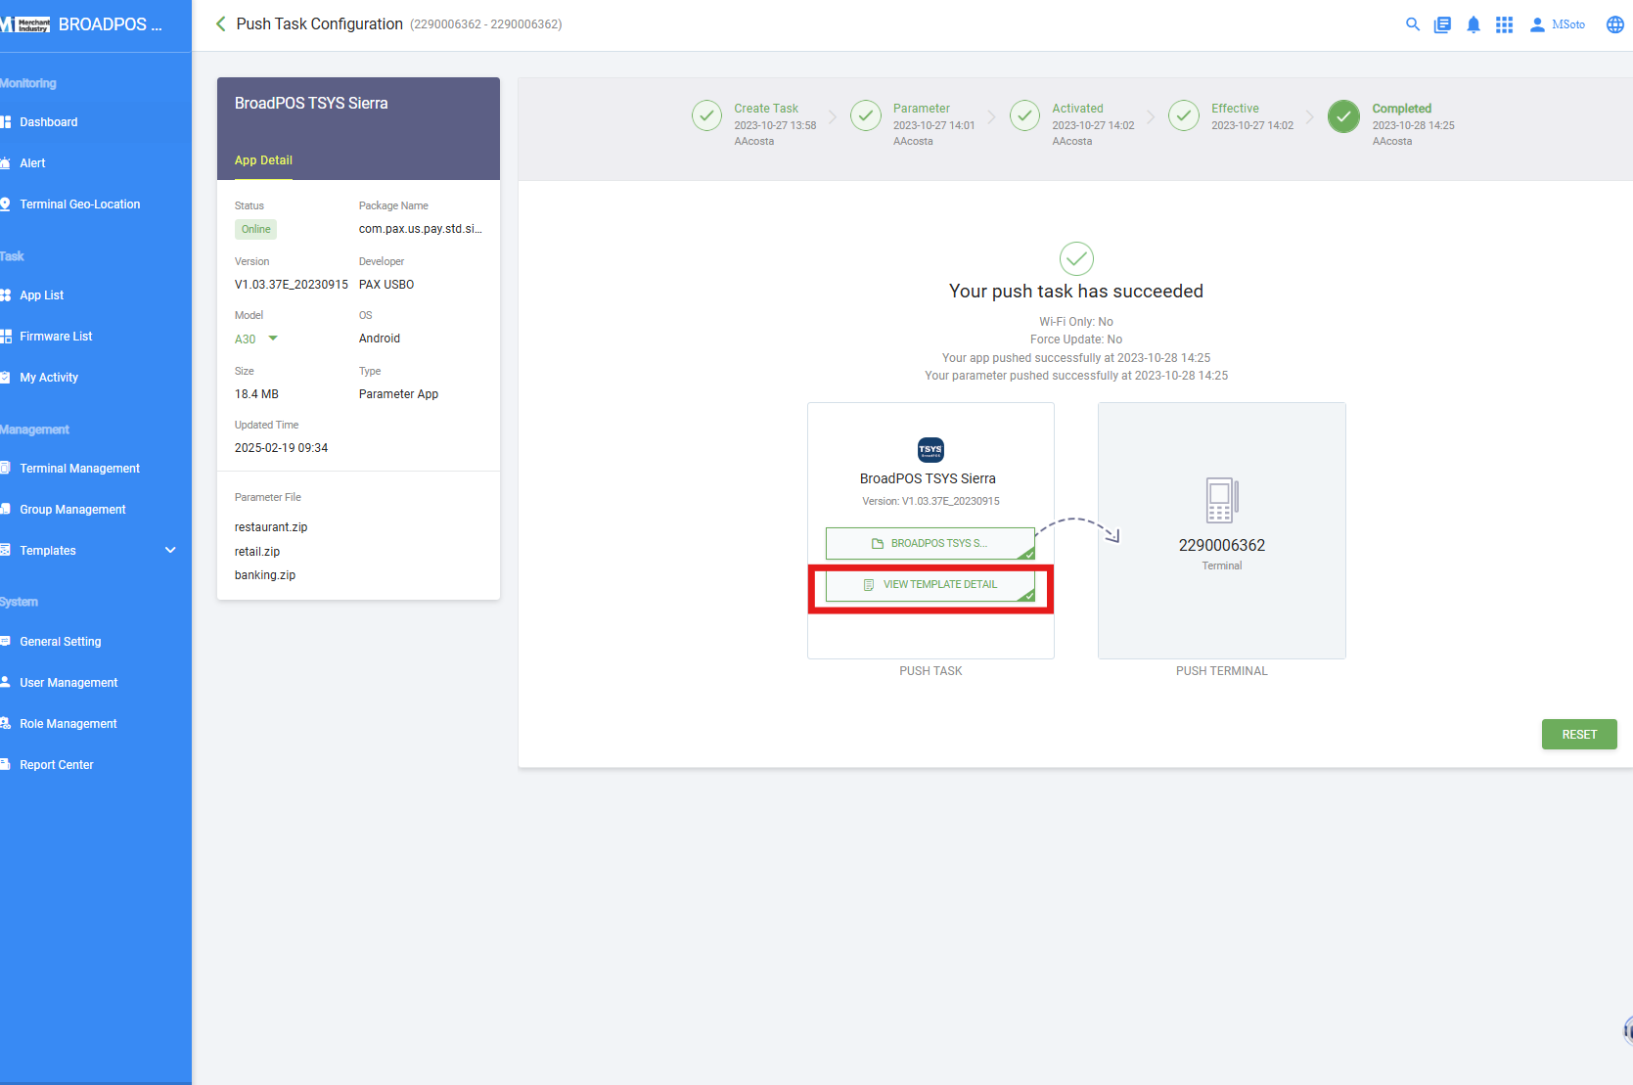
Task: Click the Completed step label
Action: click(x=1401, y=109)
